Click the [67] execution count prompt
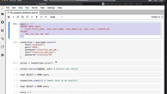 16,63
